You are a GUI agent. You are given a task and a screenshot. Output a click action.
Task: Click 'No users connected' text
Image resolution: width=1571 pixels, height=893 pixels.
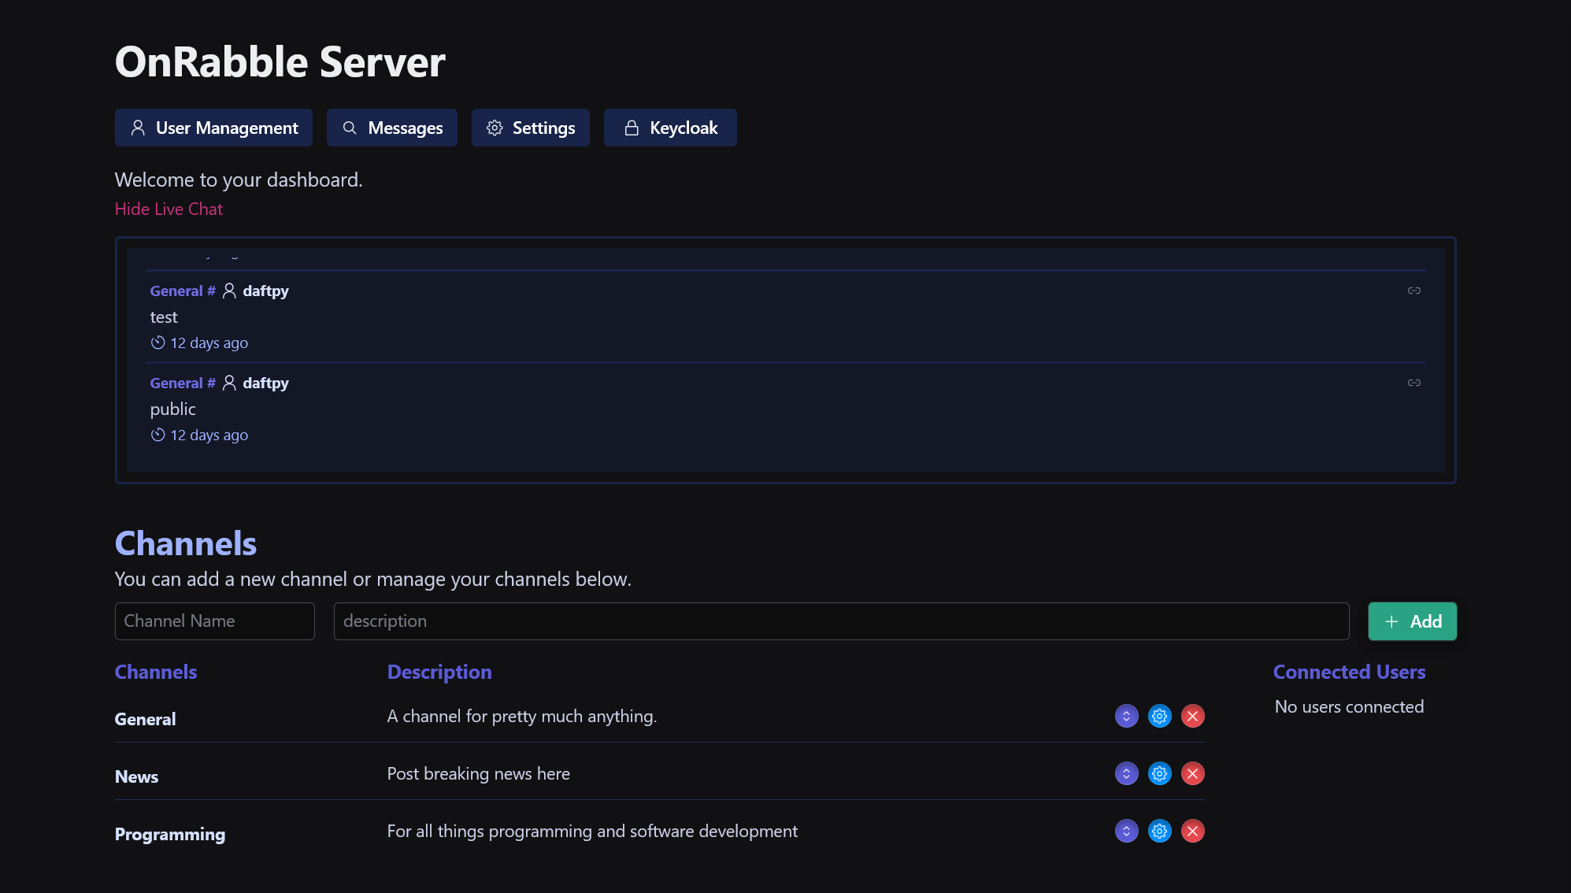[x=1349, y=706]
